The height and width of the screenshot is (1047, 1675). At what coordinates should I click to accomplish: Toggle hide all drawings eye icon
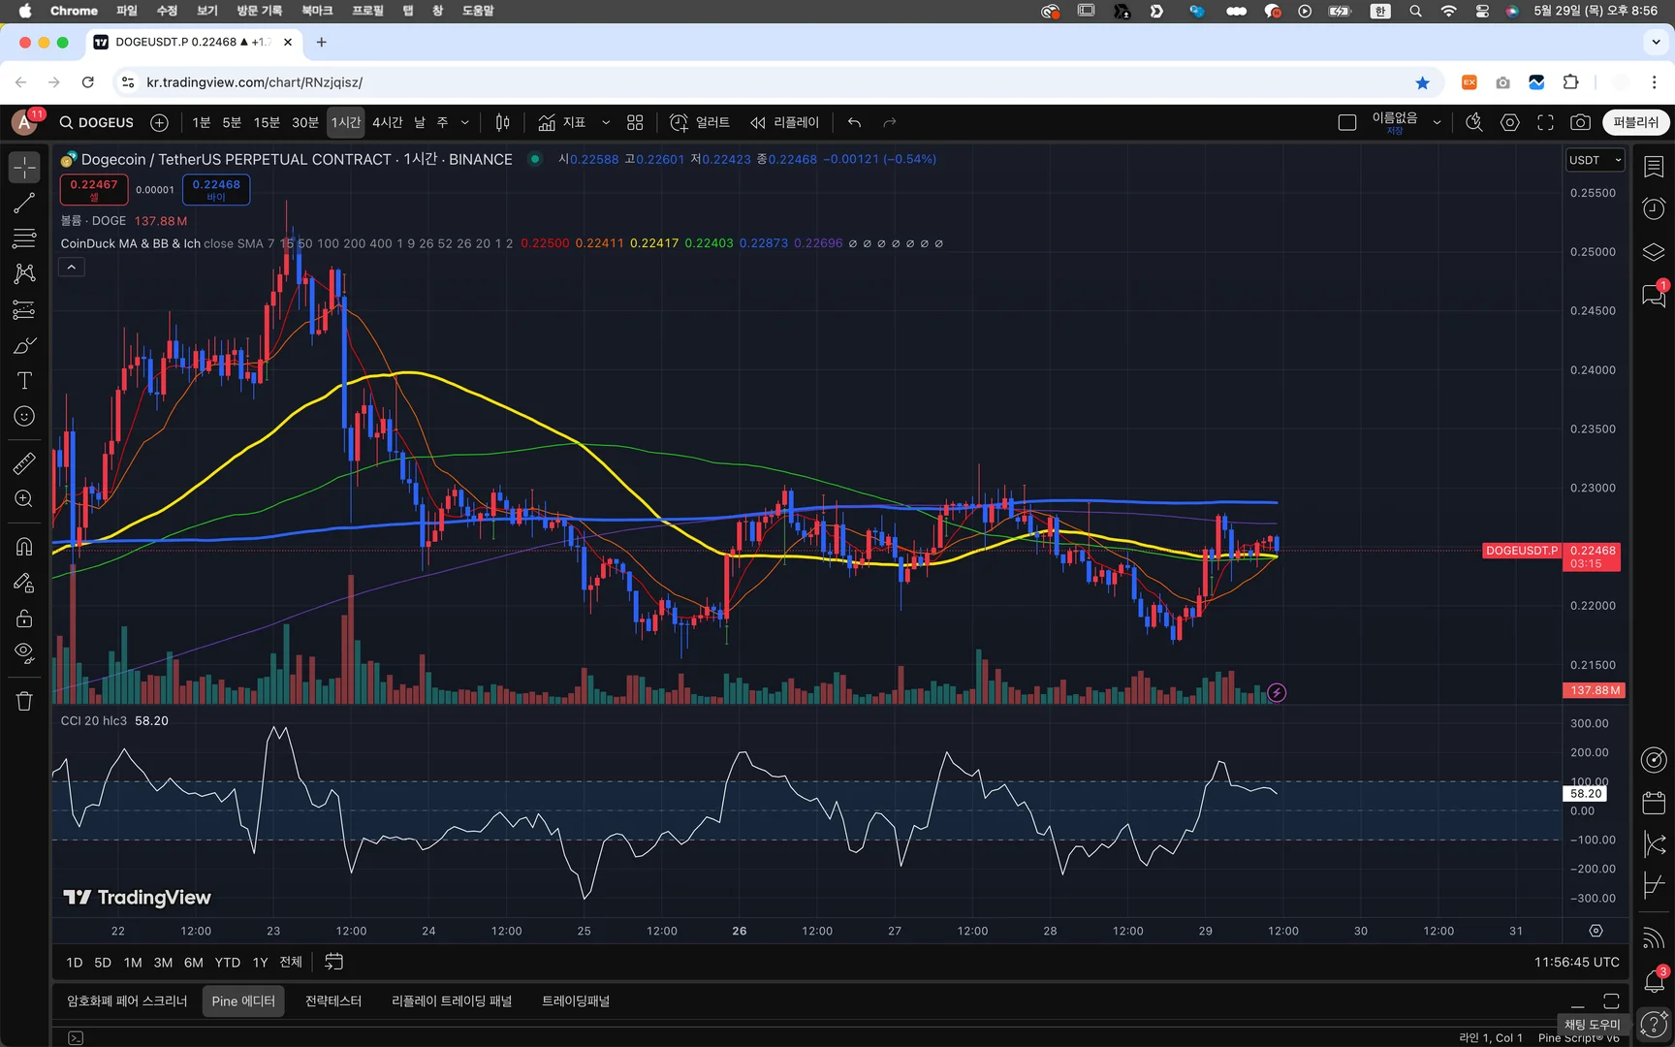click(24, 651)
